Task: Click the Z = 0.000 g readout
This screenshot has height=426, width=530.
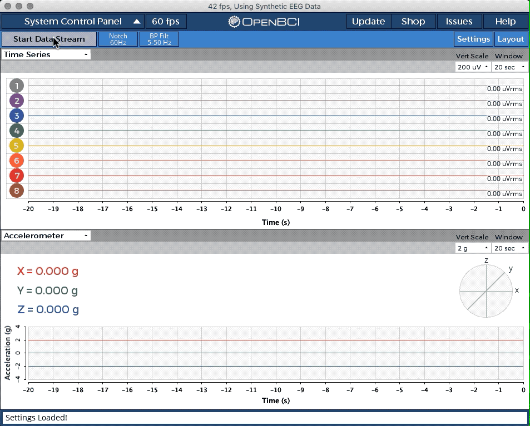Action: pyautogui.click(x=48, y=309)
